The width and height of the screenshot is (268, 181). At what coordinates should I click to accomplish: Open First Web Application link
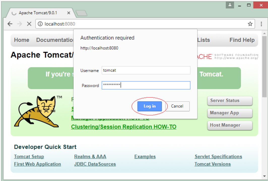click(x=38, y=164)
